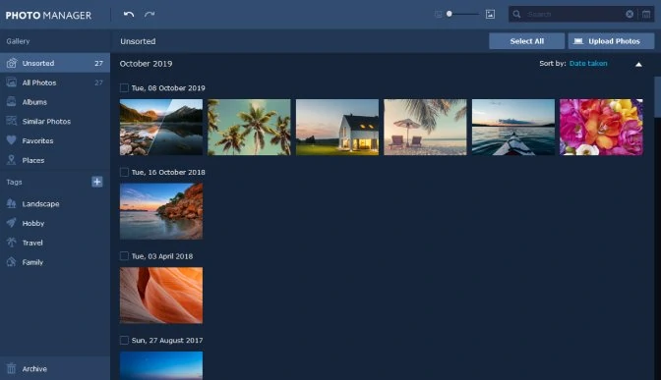
Task: Open the rocky coast sunset thumbnail
Action: (161, 211)
